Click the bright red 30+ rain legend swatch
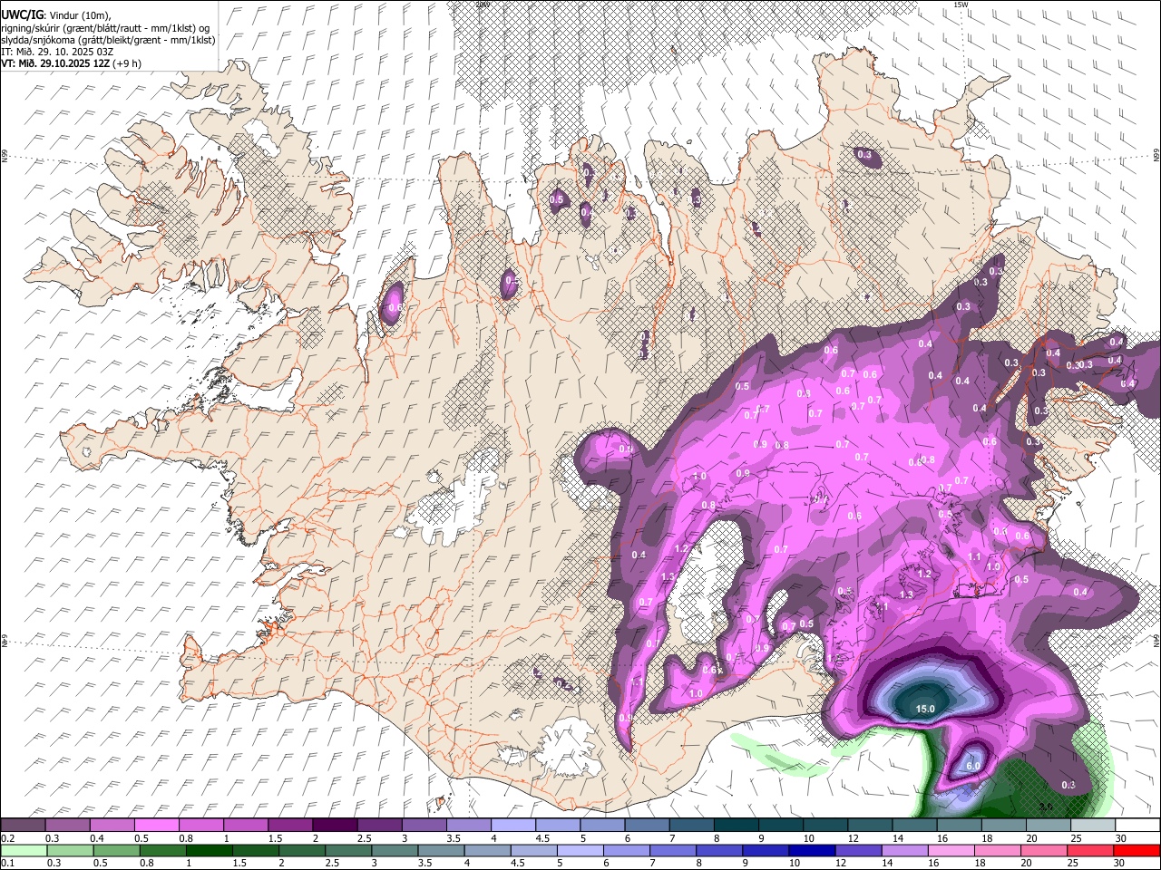Image resolution: width=1161 pixels, height=870 pixels. [1137, 850]
